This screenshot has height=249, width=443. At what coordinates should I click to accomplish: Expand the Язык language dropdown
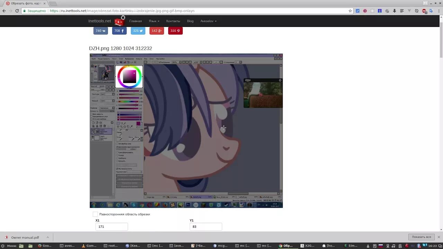[154, 21]
